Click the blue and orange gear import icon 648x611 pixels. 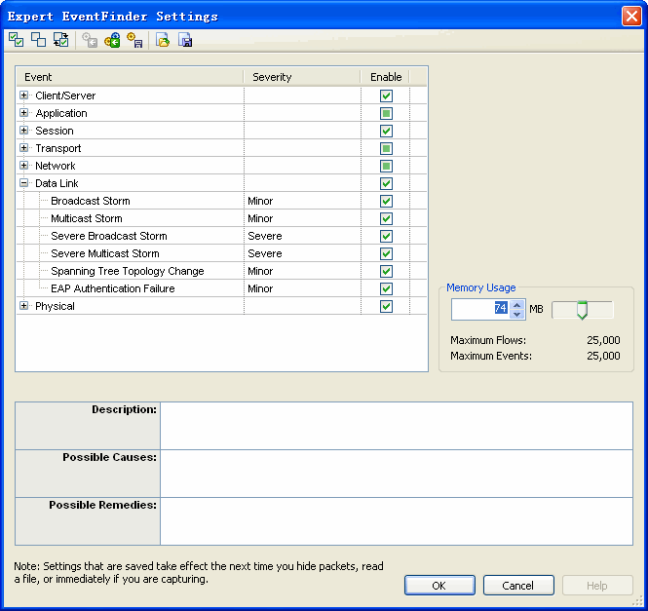coord(112,40)
